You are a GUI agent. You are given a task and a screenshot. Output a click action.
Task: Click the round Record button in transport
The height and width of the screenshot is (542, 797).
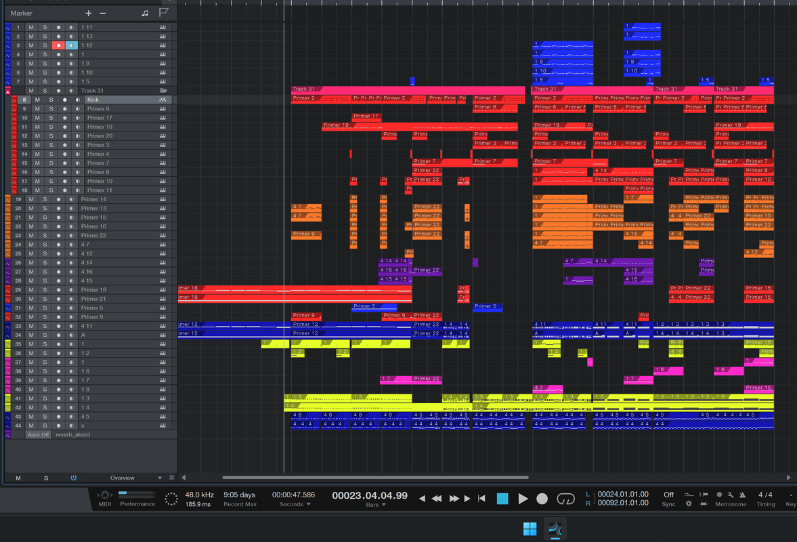(542, 499)
